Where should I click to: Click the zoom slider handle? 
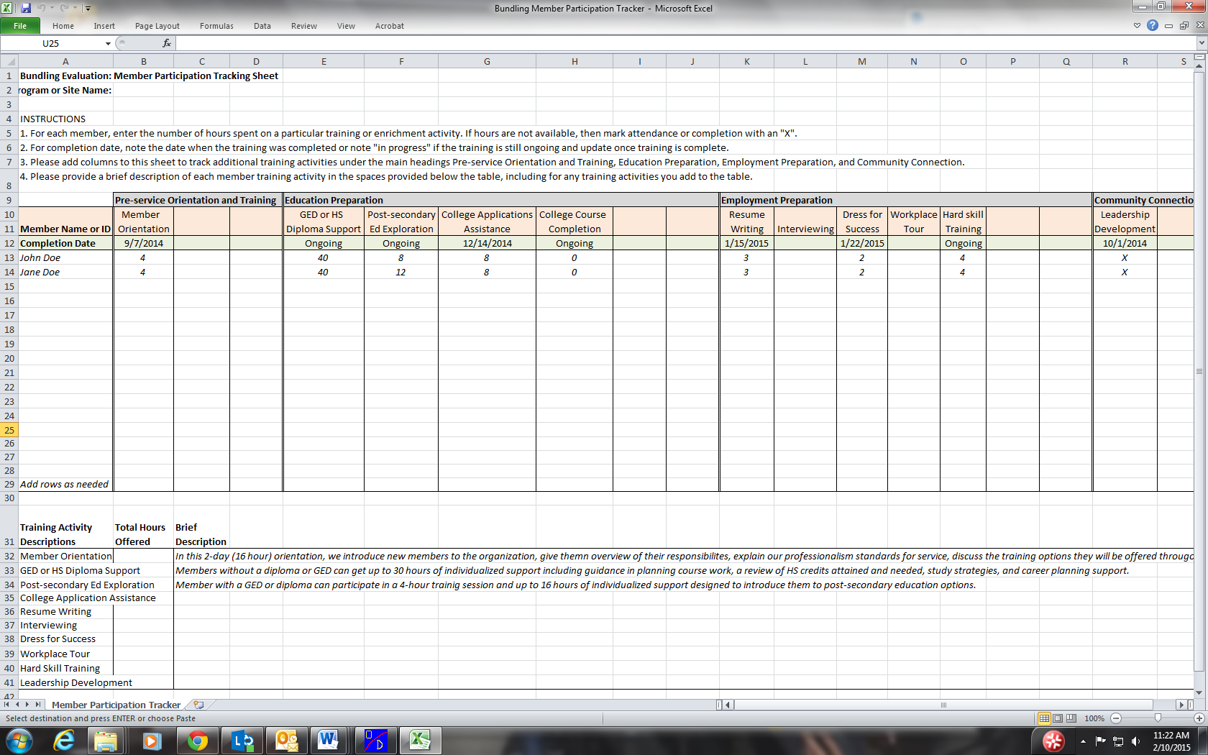point(1158,718)
